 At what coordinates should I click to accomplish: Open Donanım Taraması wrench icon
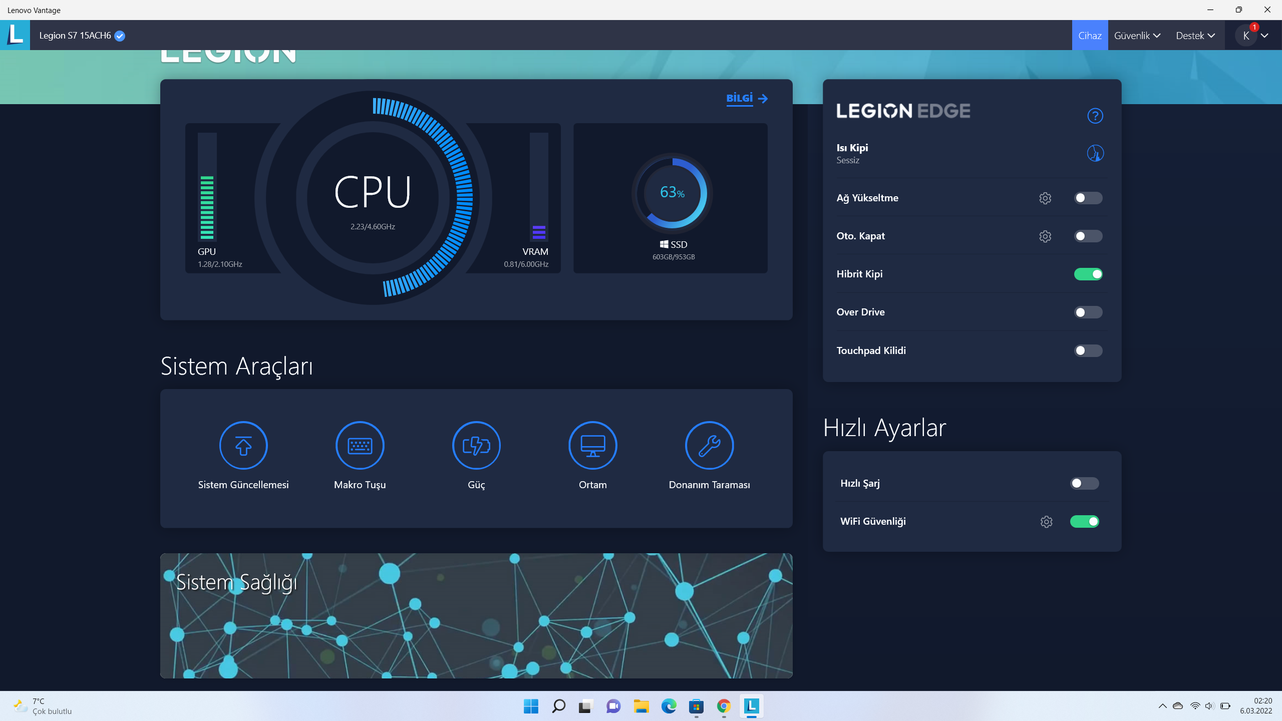pyautogui.click(x=709, y=445)
